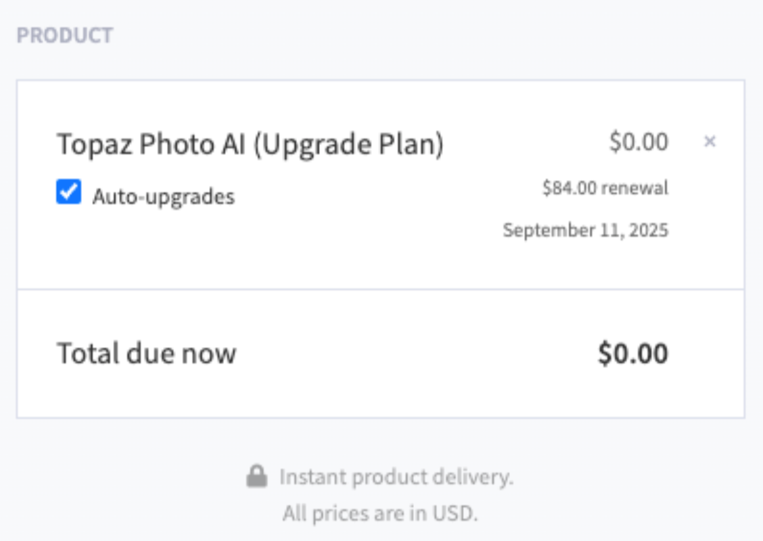This screenshot has height=541, width=763.
Task: Click the word "Topaz" in the product title
Action: coord(87,144)
